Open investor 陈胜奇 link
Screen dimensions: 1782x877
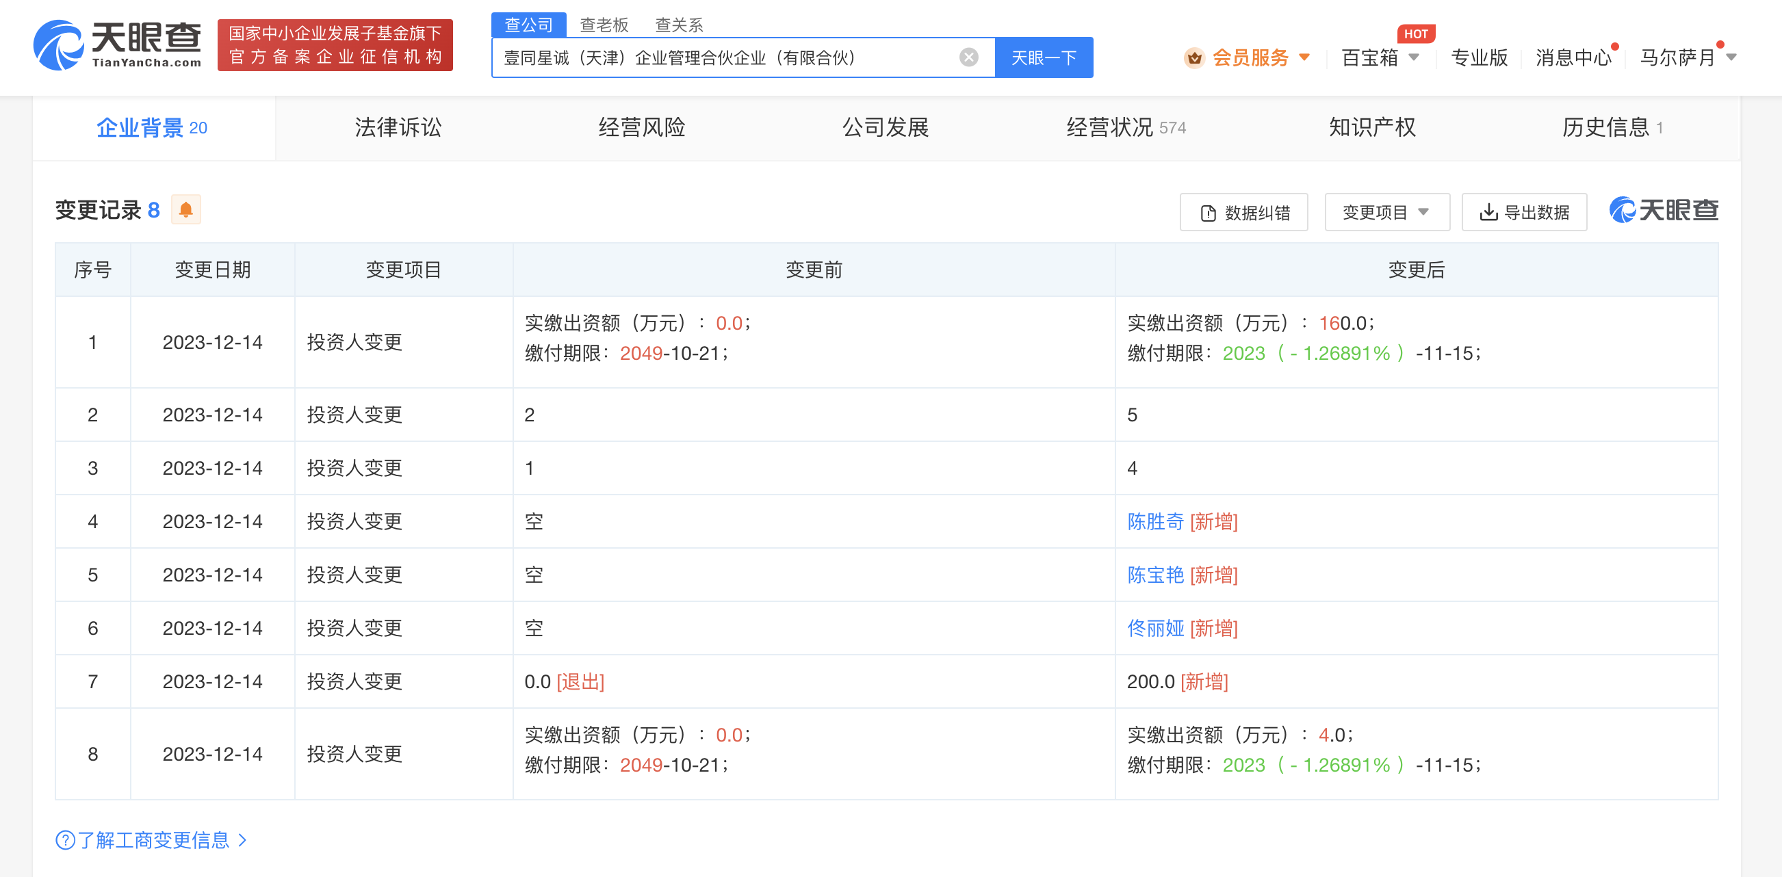click(x=1155, y=521)
